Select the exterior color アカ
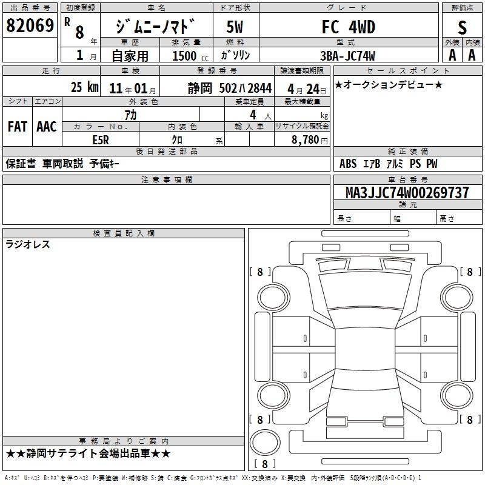The width and height of the screenshot is (485, 485). tap(130, 114)
